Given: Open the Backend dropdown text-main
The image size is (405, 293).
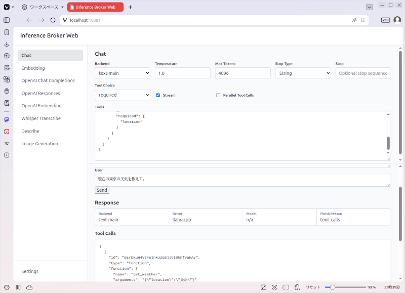Looking at the screenshot, I should [x=123, y=73].
